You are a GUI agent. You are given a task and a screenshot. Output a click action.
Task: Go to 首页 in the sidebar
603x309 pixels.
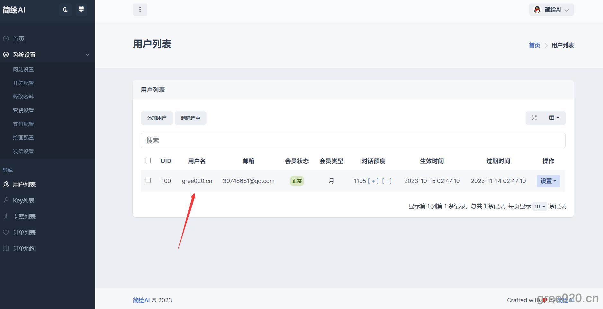point(19,39)
